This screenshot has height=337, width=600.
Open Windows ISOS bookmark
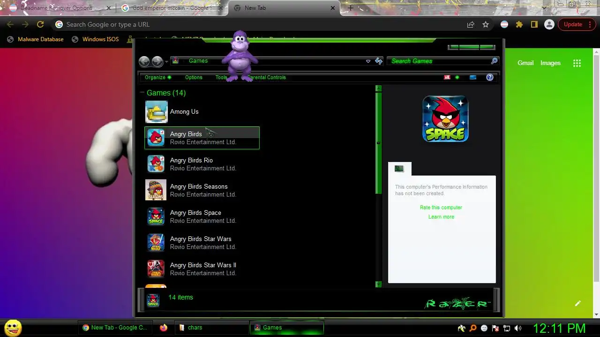point(96,39)
